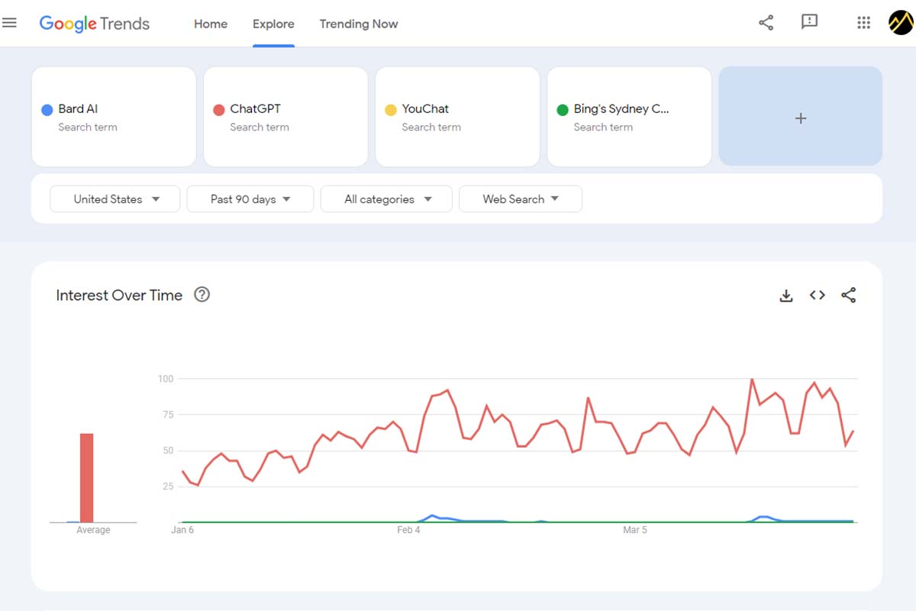Screen dimensions: 916x611
Task: Share the Interest Over Time chart
Action: (848, 295)
